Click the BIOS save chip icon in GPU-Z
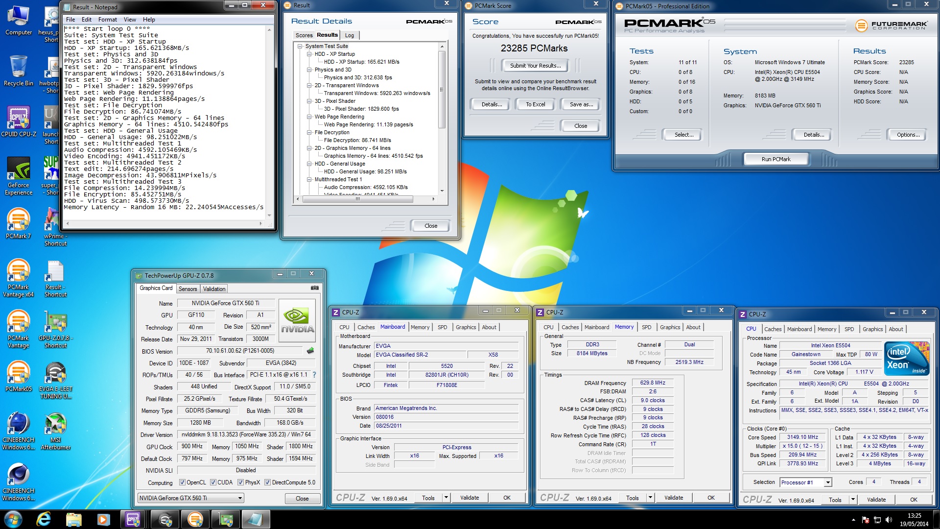This screenshot has height=529, width=940. [x=310, y=351]
